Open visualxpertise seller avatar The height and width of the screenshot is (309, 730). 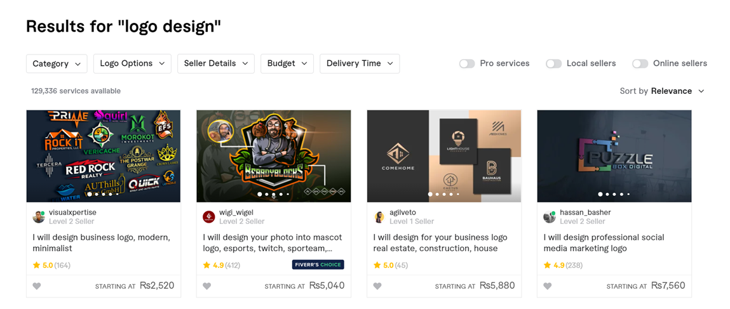point(39,217)
